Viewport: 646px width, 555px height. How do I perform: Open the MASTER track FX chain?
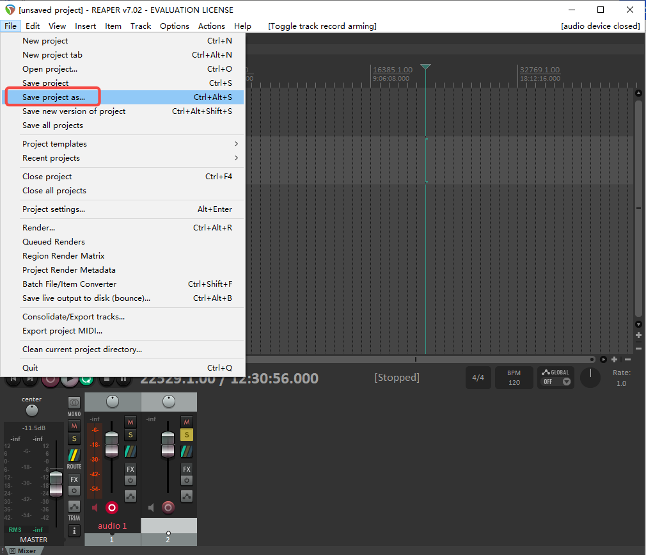[74, 479]
